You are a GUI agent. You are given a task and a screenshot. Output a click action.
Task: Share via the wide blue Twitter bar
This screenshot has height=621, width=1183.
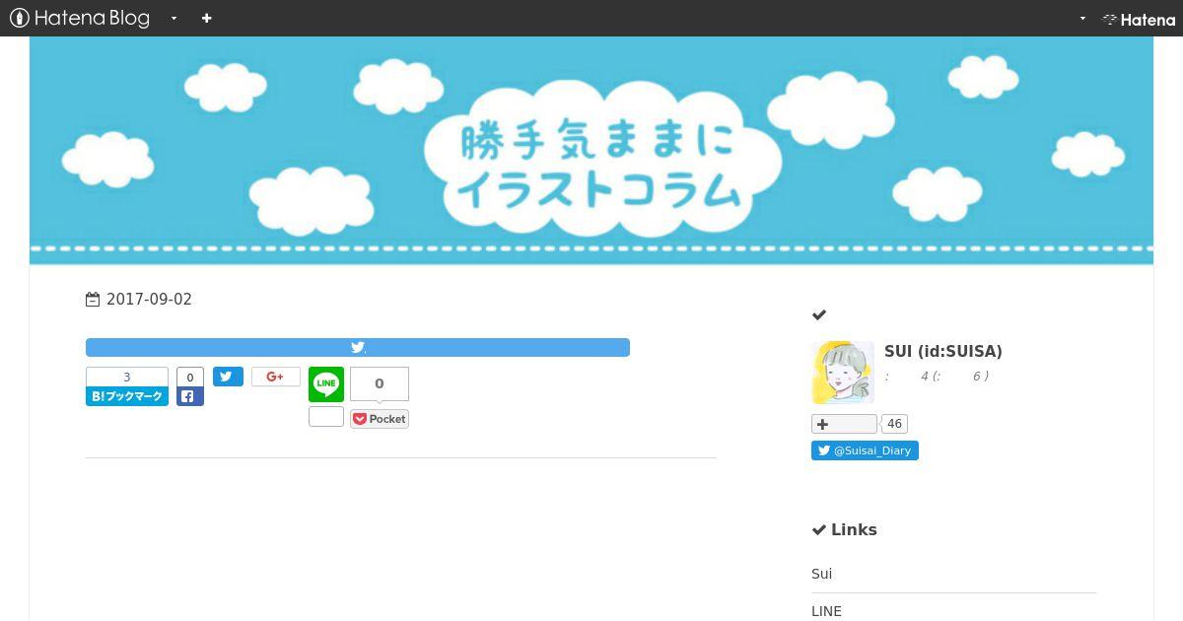(358, 347)
